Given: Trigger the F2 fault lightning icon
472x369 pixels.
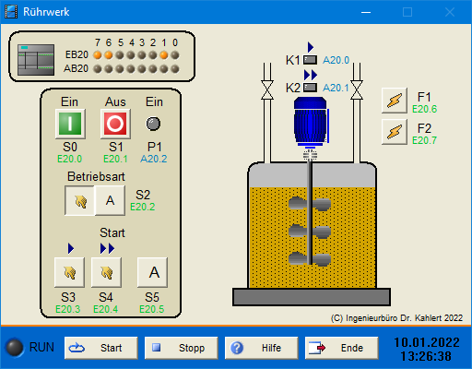Looking at the screenshot, I should [395, 132].
